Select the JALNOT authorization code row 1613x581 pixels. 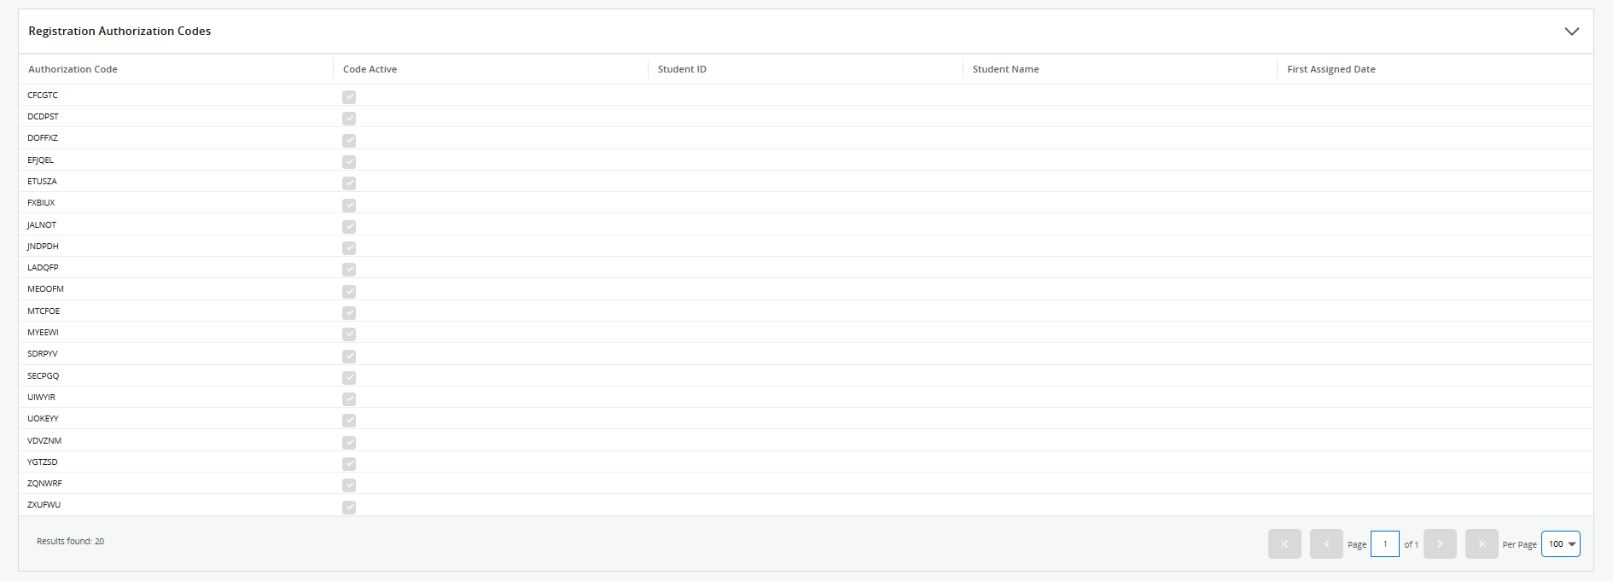click(42, 225)
